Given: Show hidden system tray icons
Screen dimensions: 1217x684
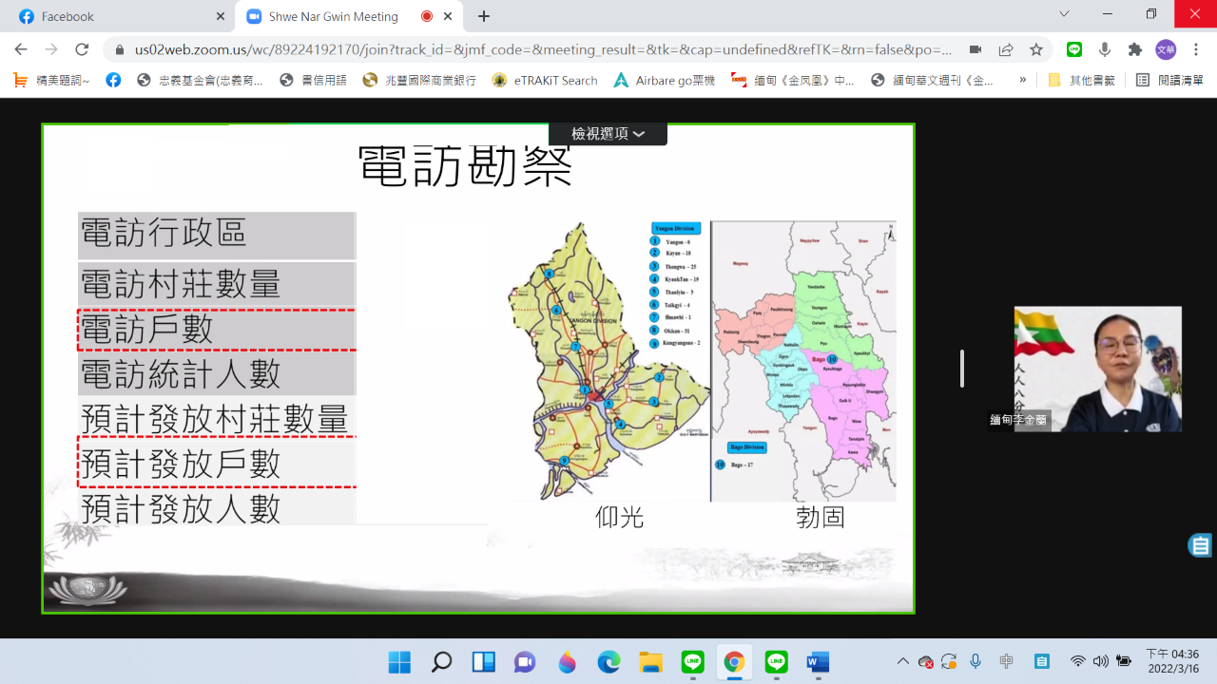Looking at the screenshot, I should (902, 661).
